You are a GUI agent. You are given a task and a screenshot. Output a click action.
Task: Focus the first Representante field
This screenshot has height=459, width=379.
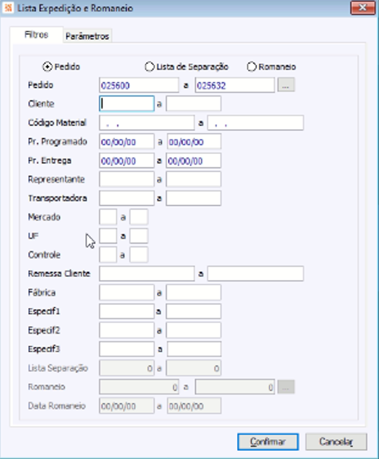pos(126,179)
